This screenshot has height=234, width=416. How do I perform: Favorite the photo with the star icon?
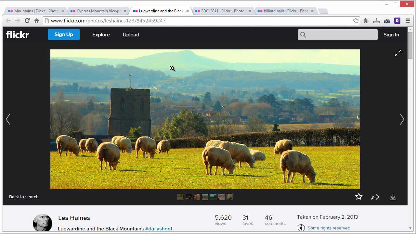pyautogui.click(x=359, y=197)
